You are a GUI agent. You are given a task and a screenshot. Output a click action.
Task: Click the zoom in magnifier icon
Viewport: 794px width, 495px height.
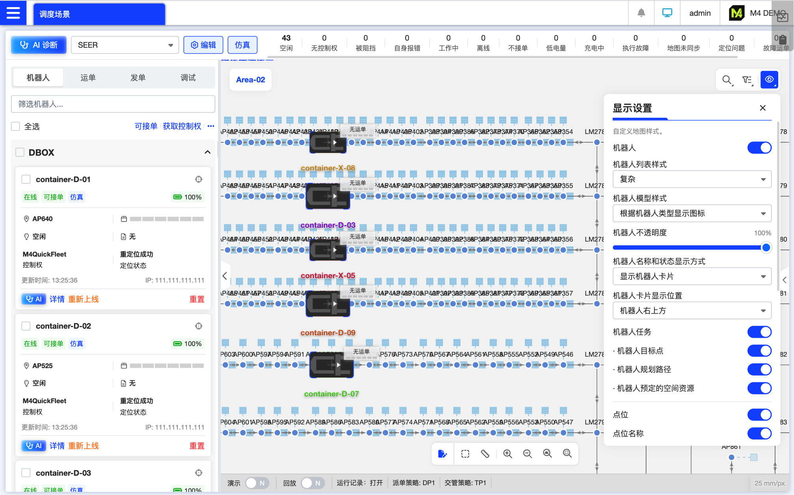[507, 454]
